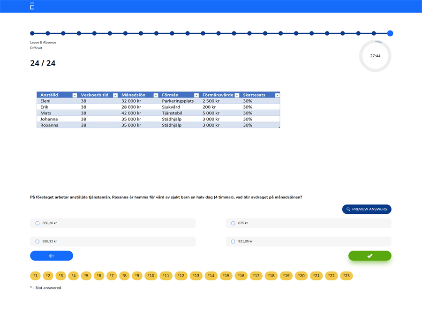Select question *7 yellow badge
This screenshot has height=317, width=422.
click(112, 276)
